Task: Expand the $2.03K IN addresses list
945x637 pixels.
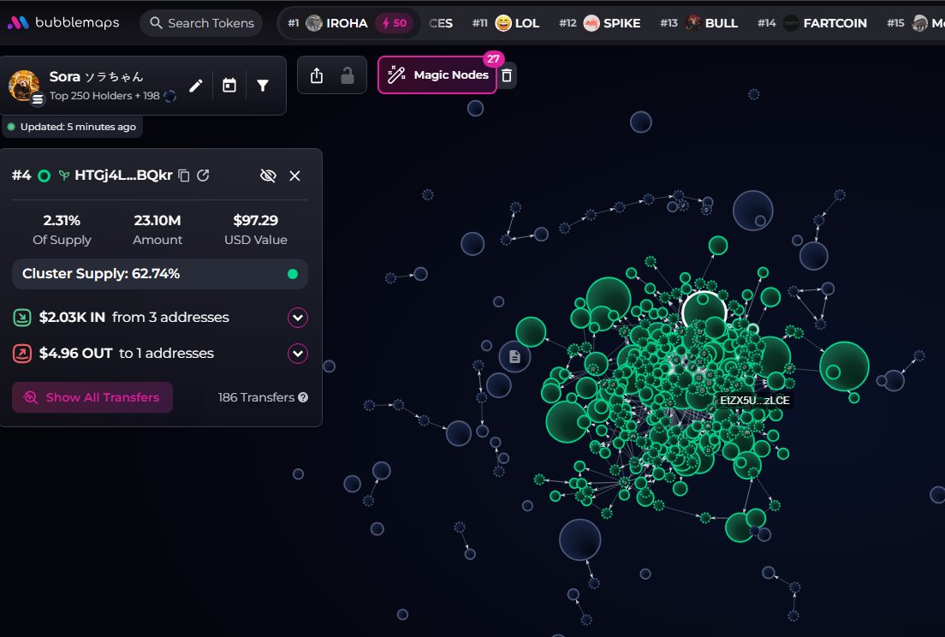Action: point(298,318)
